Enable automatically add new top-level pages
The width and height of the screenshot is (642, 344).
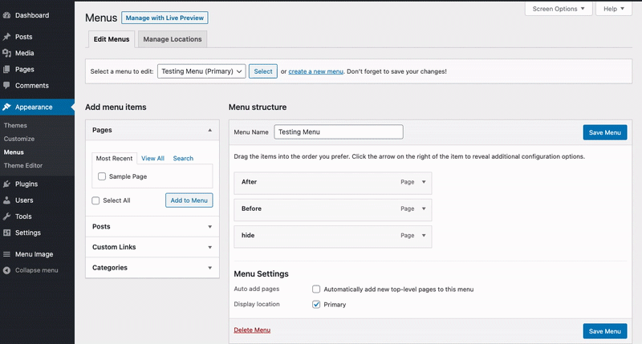316,289
